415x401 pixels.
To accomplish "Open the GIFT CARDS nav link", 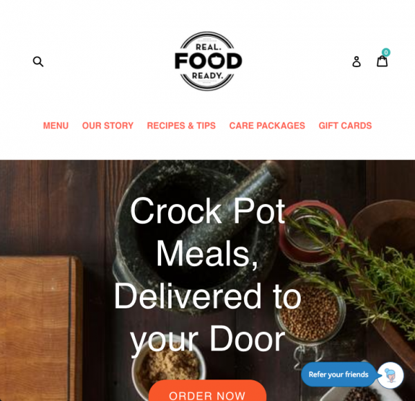I will point(345,126).
